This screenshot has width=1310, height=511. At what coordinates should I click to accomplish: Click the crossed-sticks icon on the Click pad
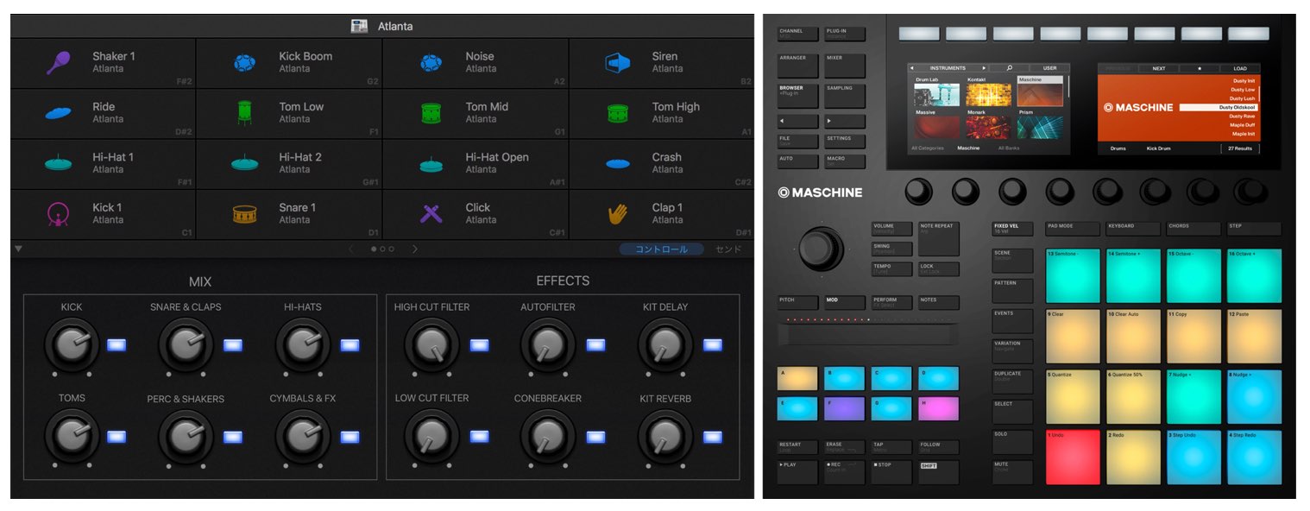click(x=429, y=212)
